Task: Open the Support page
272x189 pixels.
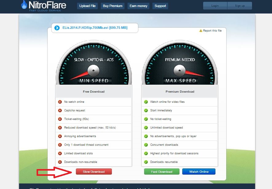Action: click(160, 6)
